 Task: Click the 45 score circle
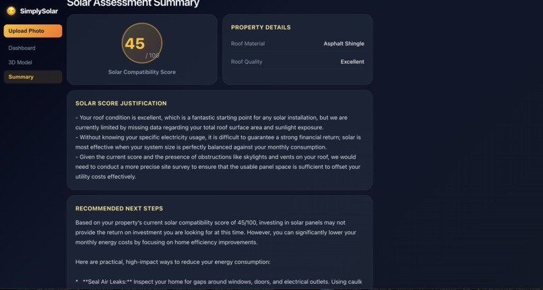point(142,43)
